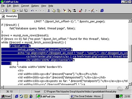This screenshot has width=132, height=99.
Task: Click the 'if (!$result) {' line
Action: [x=10, y=25]
